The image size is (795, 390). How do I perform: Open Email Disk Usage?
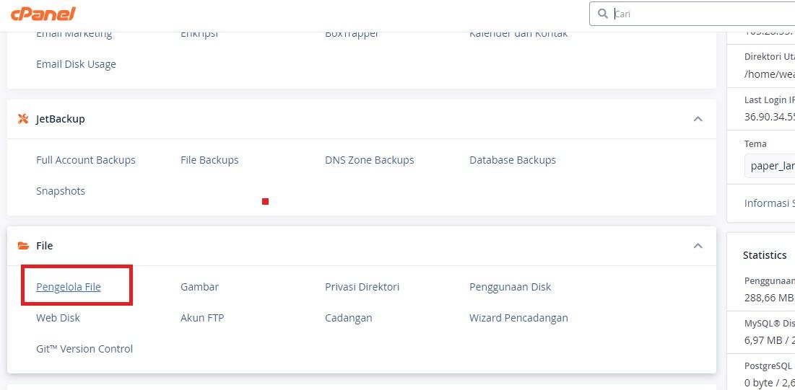point(76,64)
